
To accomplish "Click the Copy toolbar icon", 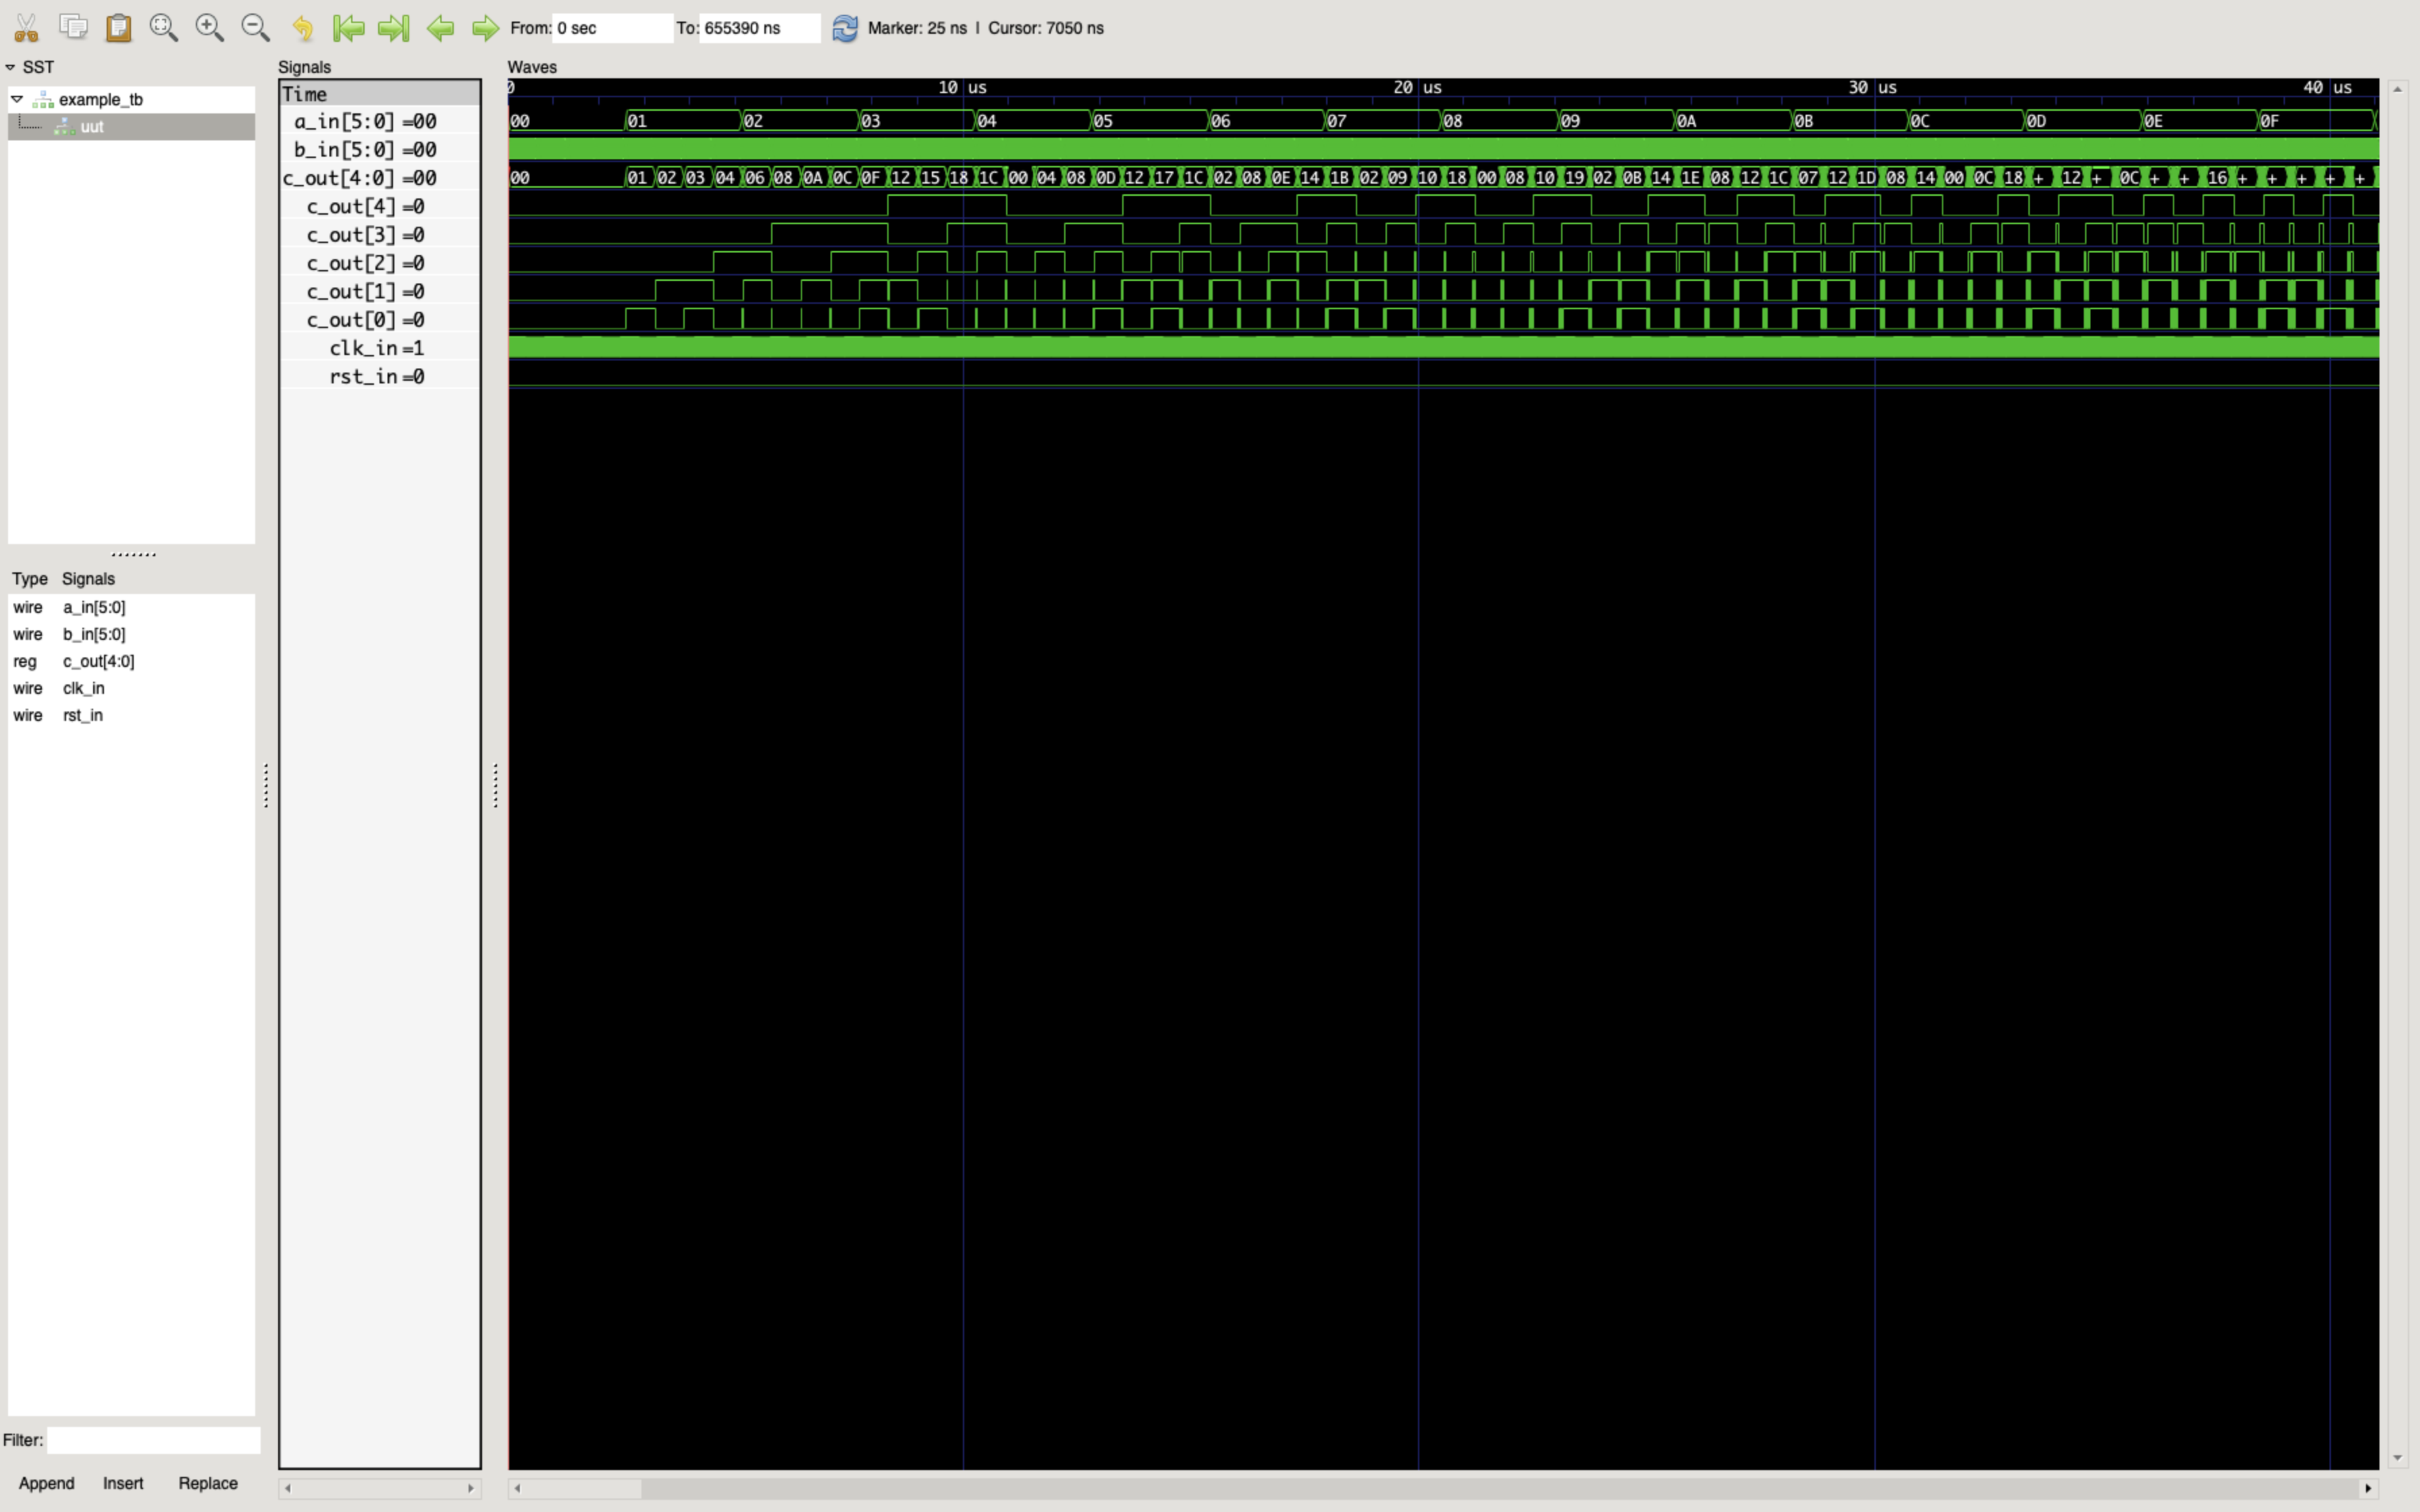I will tap(73, 27).
